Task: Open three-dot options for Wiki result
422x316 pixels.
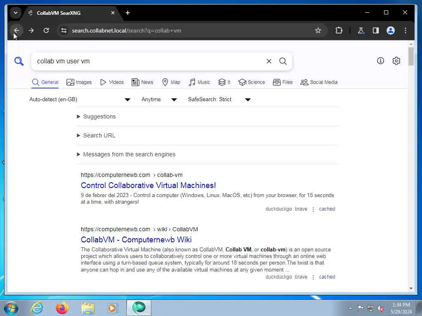Action: (313, 277)
